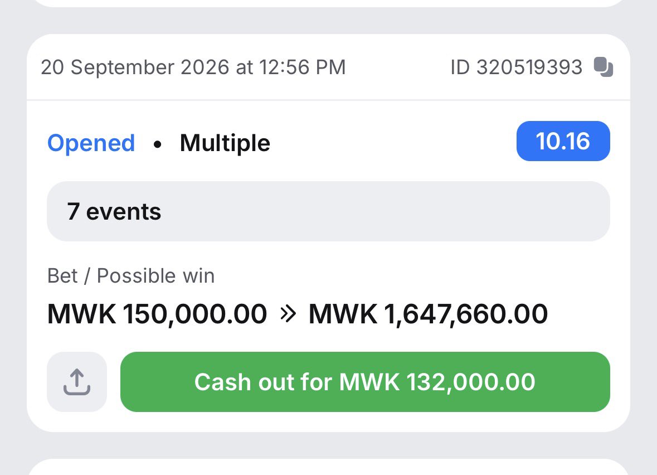Tap the 12:56 PM time text
The width and height of the screenshot is (657, 475).
[x=302, y=67]
